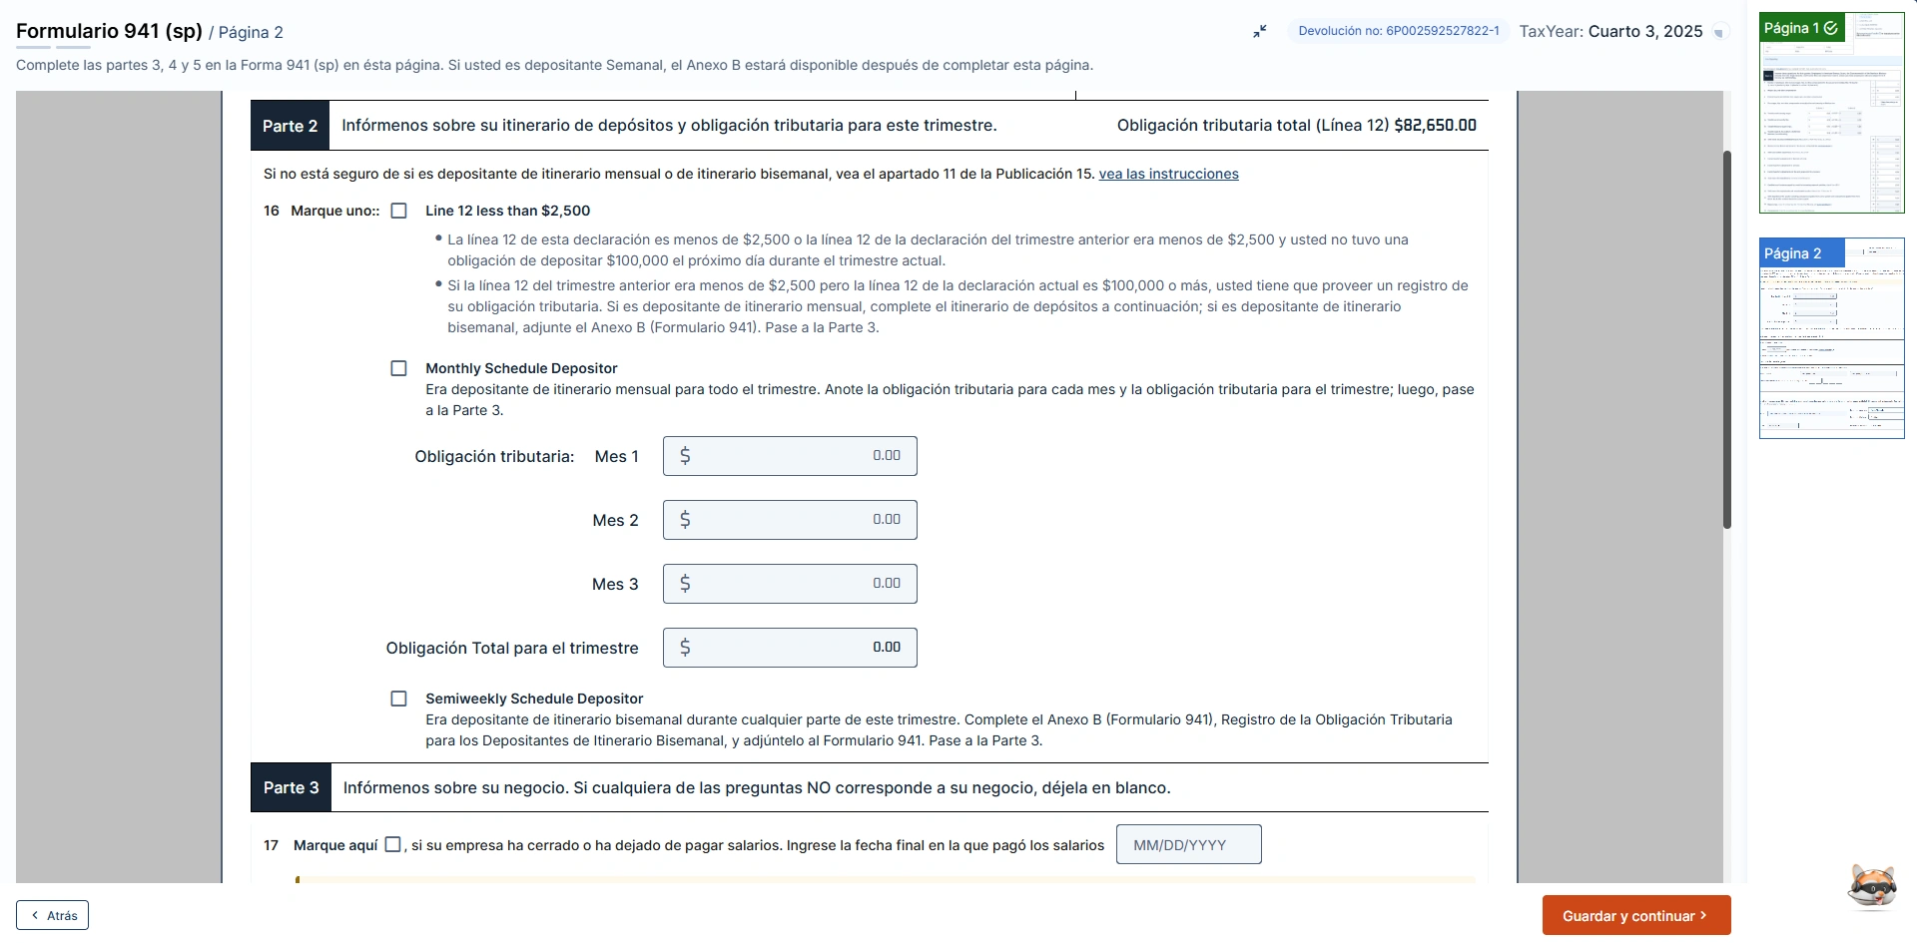Tick the Semiweekly Schedule Depositor checkbox
The height and width of the screenshot is (943, 1917).
pyautogui.click(x=399, y=699)
